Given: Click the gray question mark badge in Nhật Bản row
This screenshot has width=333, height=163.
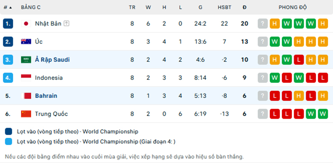Looking at the screenshot, I should (x=263, y=23).
